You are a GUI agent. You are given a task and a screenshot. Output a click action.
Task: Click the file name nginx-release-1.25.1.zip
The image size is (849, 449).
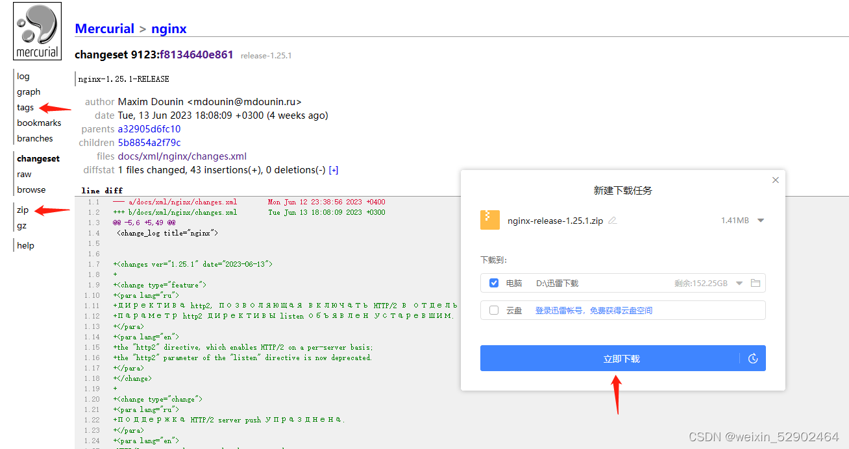(x=556, y=221)
